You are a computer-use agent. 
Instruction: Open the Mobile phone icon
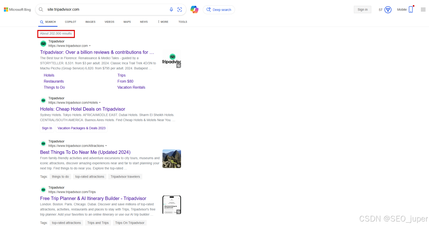point(411,10)
